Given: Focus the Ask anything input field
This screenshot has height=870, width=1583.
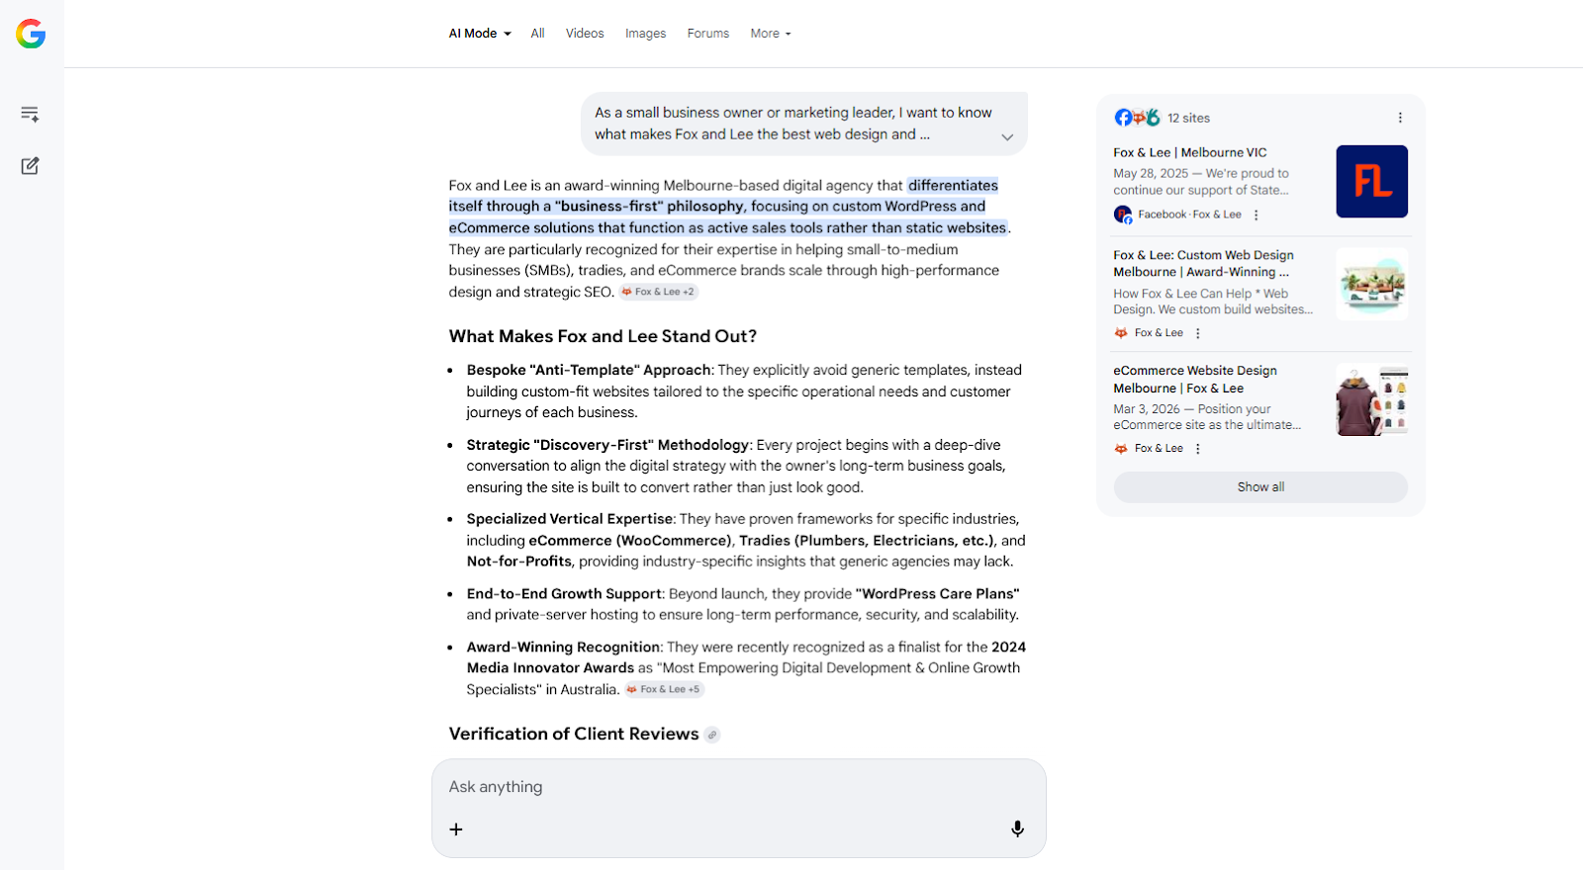Looking at the screenshot, I should pyautogui.click(x=738, y=787).
